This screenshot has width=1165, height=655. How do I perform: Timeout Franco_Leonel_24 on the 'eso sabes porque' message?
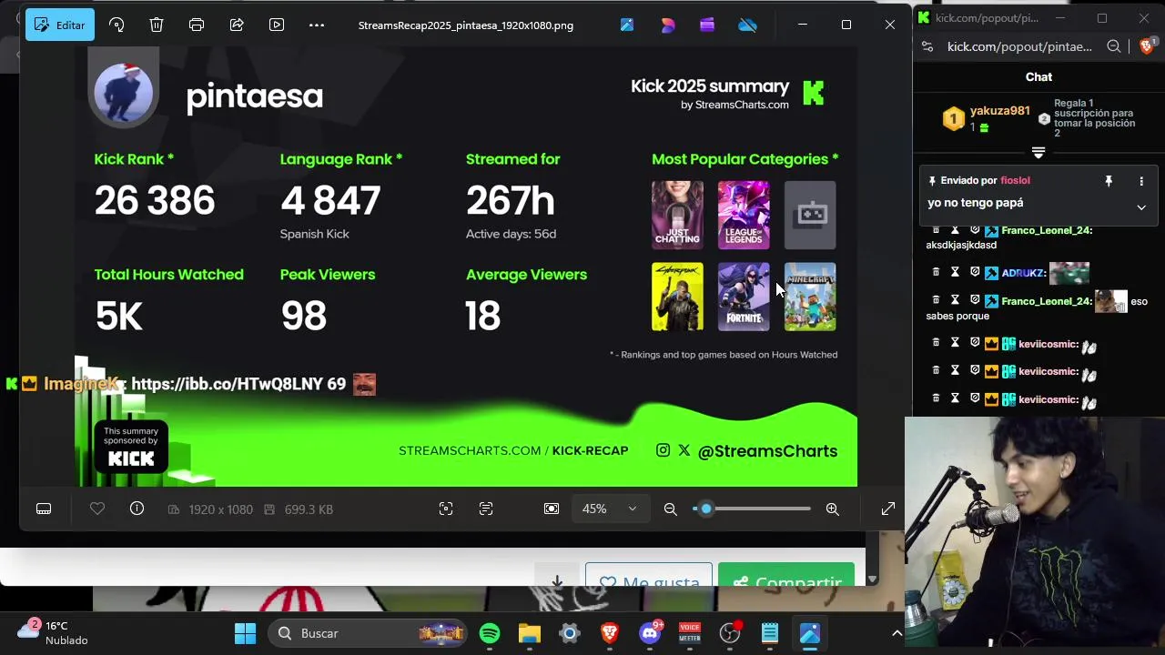pos(955,300)
